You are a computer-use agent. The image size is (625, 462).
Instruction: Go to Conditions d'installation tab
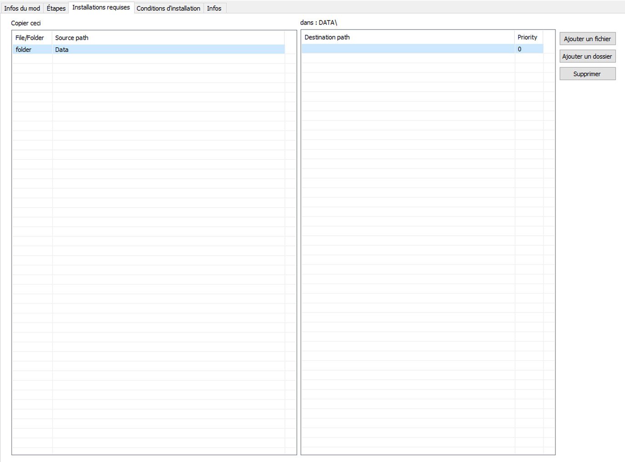point(168,8)
